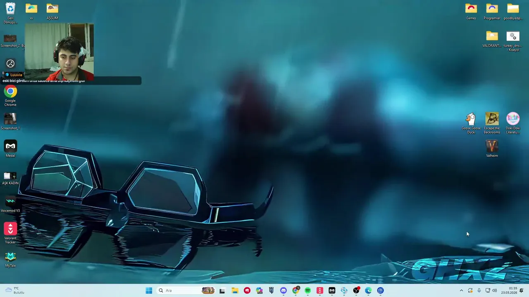Open OBS Studio from the taskbar
This screenshot has width=529, height=297.
click(x=356, y=290)
